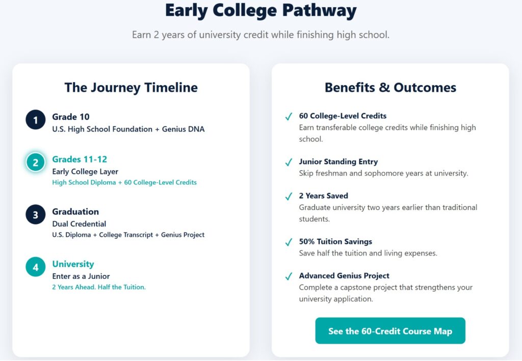Viewport: 522px width, 361px height.
Task: Click the Benefits & Outcomes heading
Action: [390, 88]
